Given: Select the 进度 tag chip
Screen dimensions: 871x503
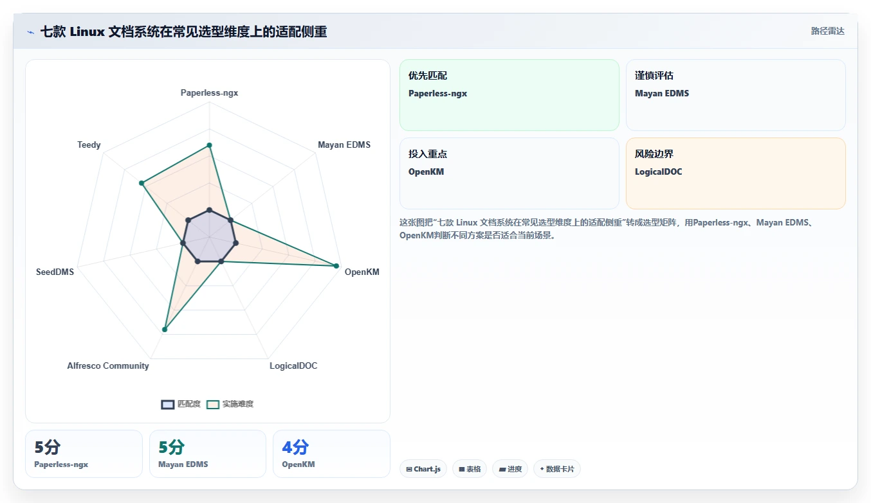Looking at the screenshot, I should click(x=510, y=469).
